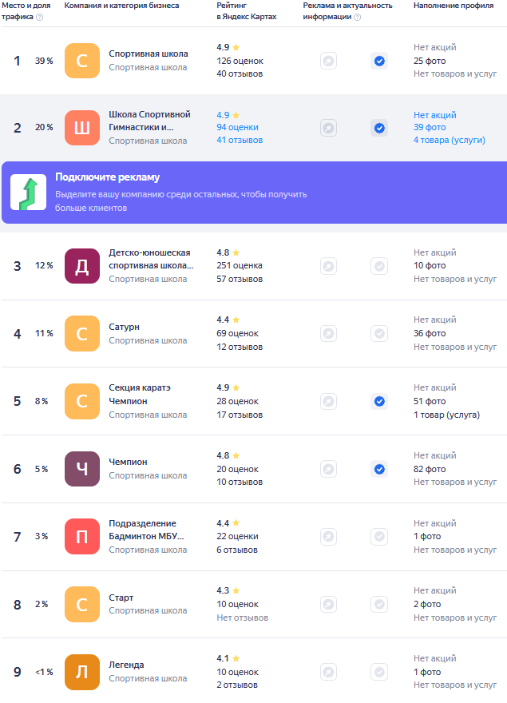Click the 'Рейтинг в Яндекс Картах' column header
Image resolution: width=507 pixels, height=703 pixels.
click(x=246, y=10)
